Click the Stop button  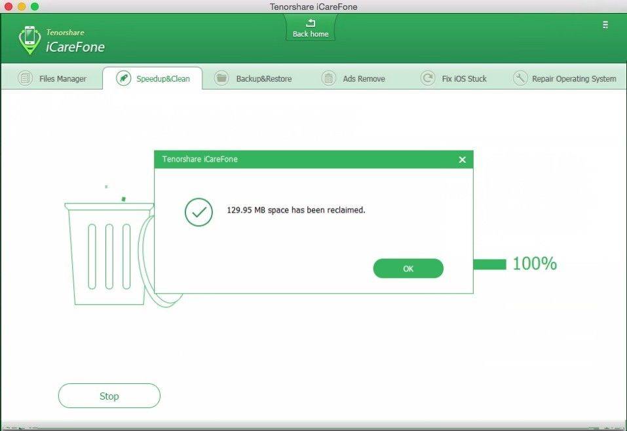109,396
